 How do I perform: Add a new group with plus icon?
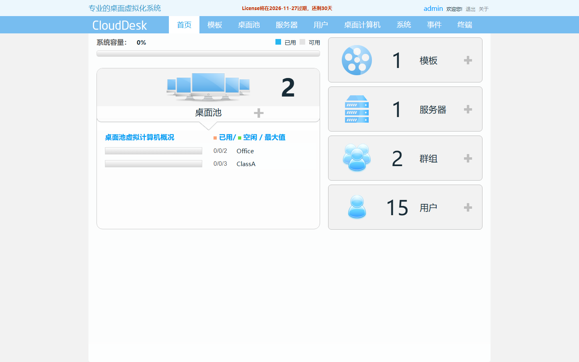468,158
